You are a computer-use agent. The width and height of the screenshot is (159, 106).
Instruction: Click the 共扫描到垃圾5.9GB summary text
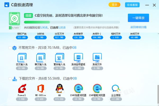point(36,28)
